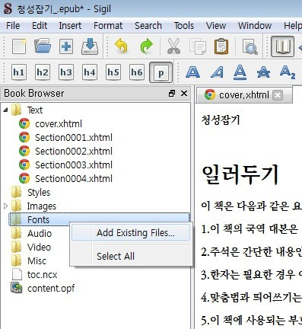Click the 청성잡기 title text in editor
302x329 pixels.
coord(221,120)
